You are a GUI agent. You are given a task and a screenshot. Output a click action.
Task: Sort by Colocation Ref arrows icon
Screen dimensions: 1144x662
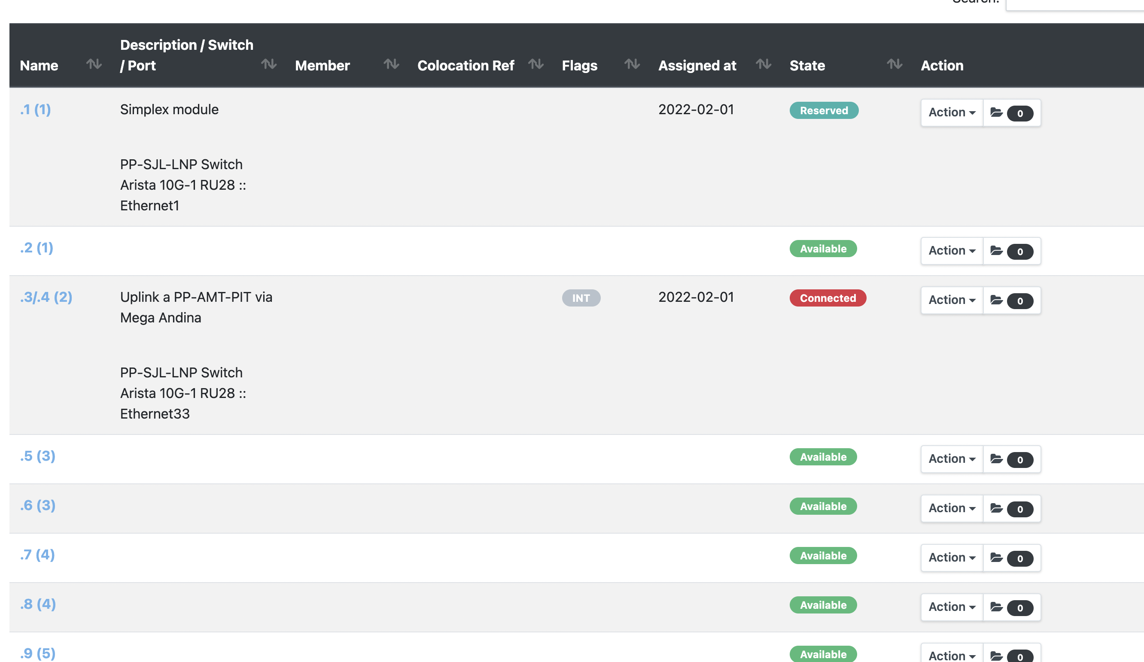(535, 64)
